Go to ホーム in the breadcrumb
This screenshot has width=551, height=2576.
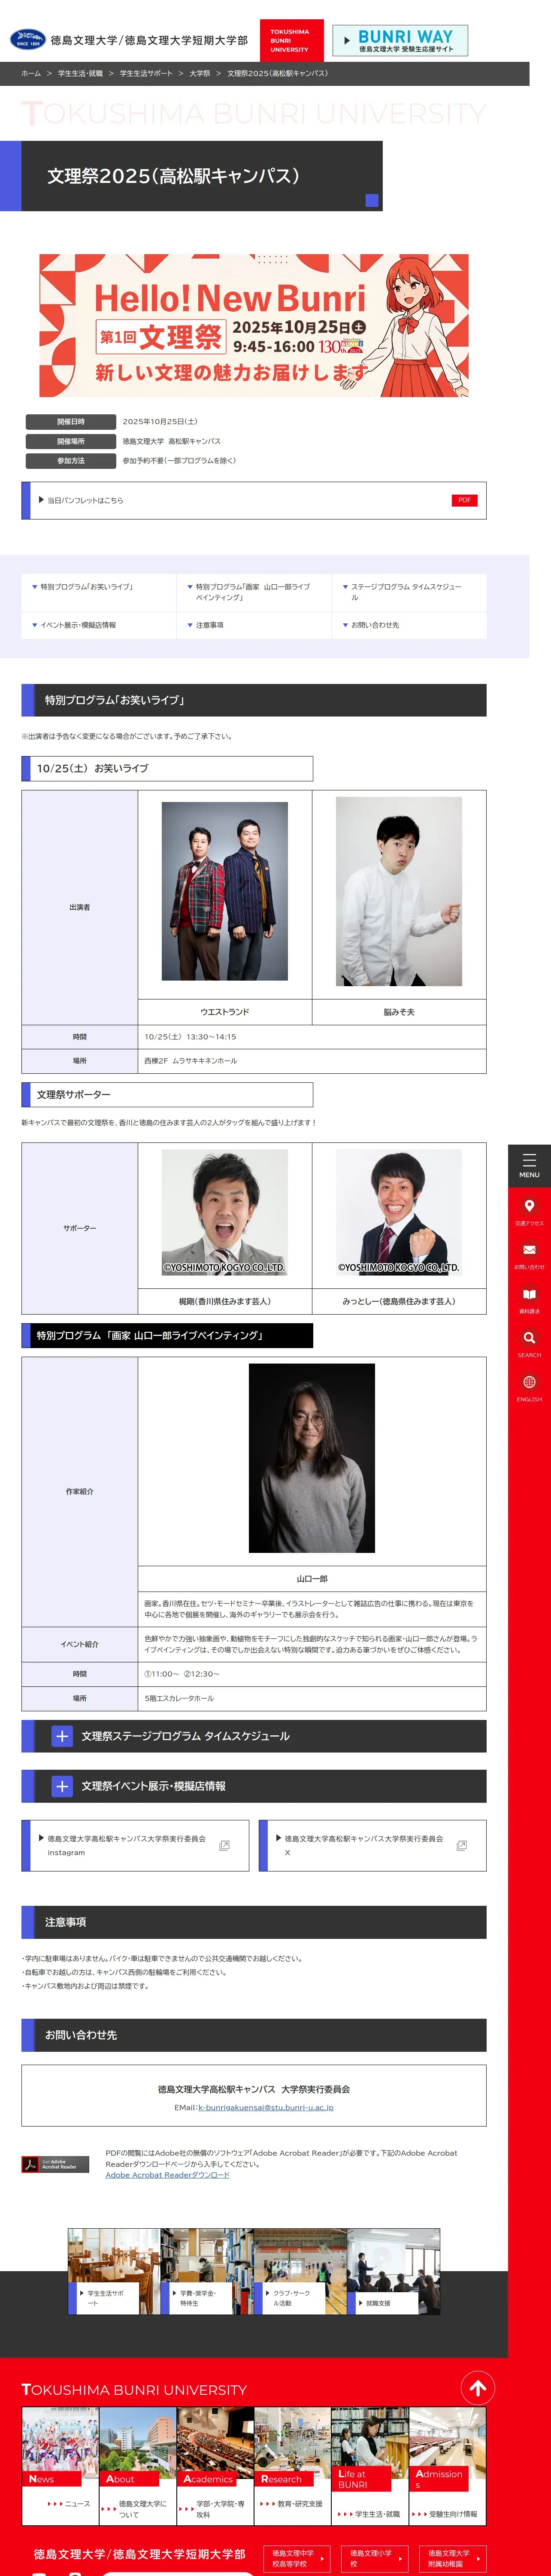click(31, 73)
